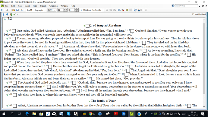Click the green checkmark icon

coord(14,14)
